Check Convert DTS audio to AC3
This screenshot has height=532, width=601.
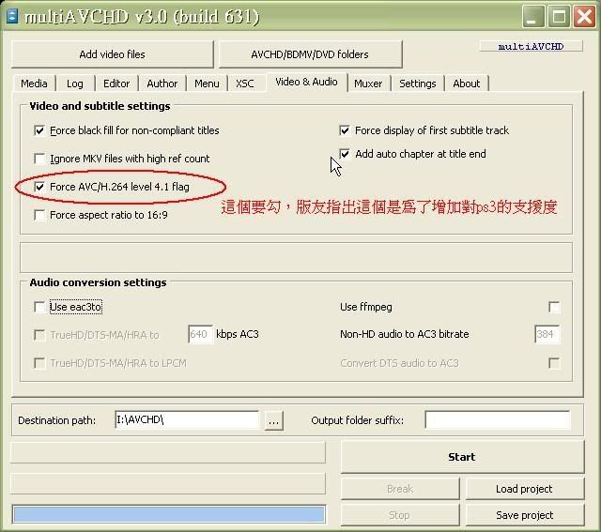click(554, 363)
